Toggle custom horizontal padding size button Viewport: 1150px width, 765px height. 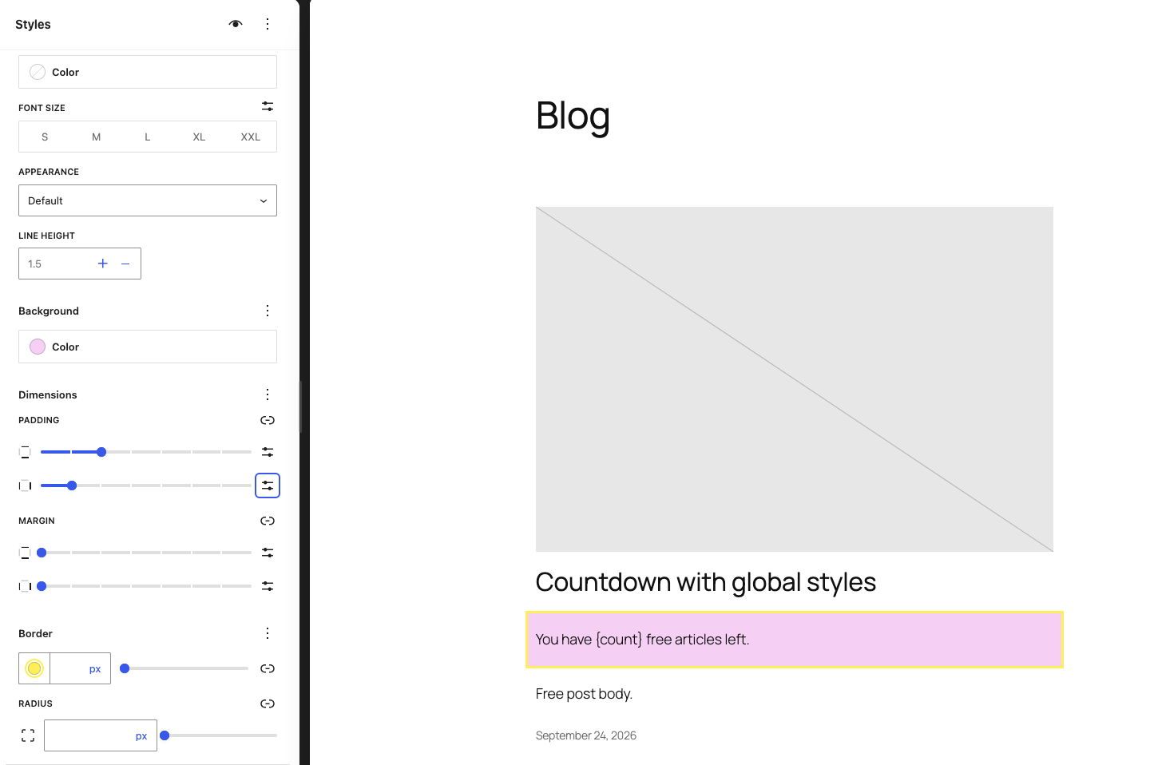(x=268, y=486)
